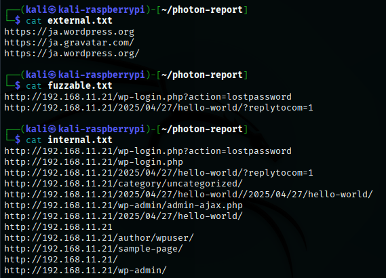
Task: Open lostpassword URL under fuzzable.txt output
Action: (x=148, y=97)
